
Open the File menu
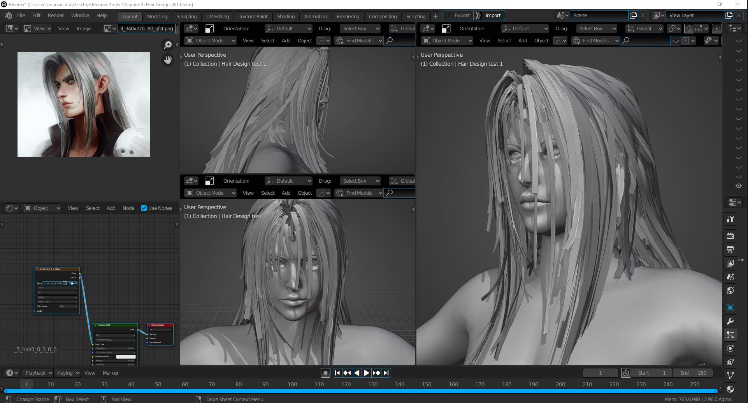tap(21, 16)
